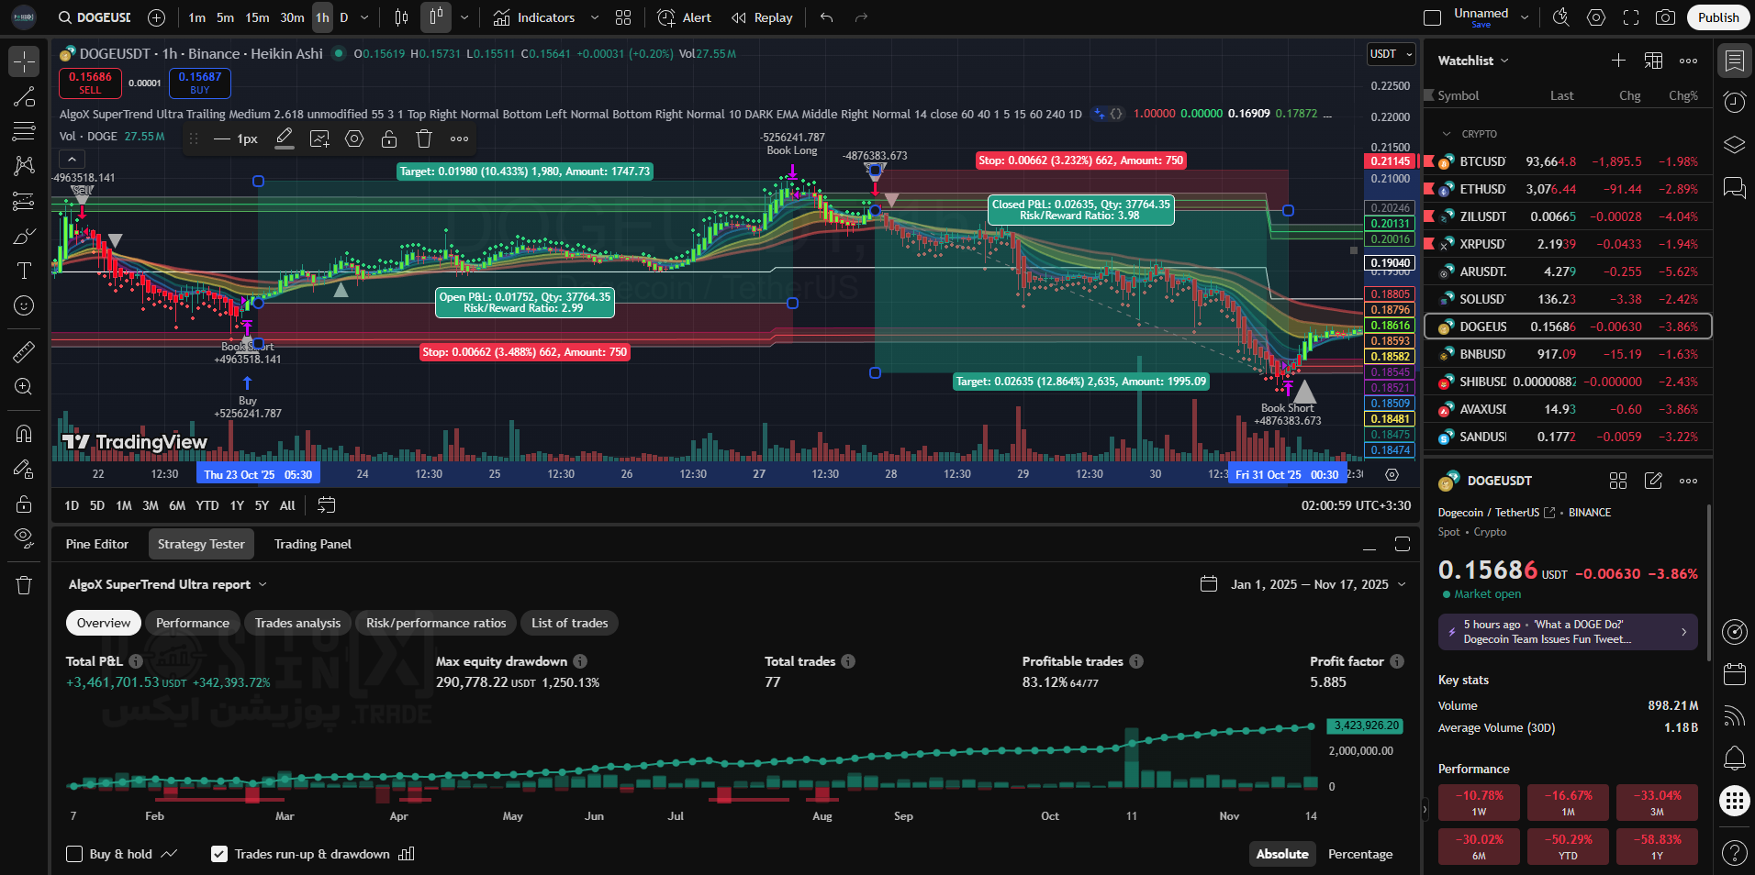Open the floating toolbar drawing settings gear
Screen dimensions: 1755x875
(354, 138)
